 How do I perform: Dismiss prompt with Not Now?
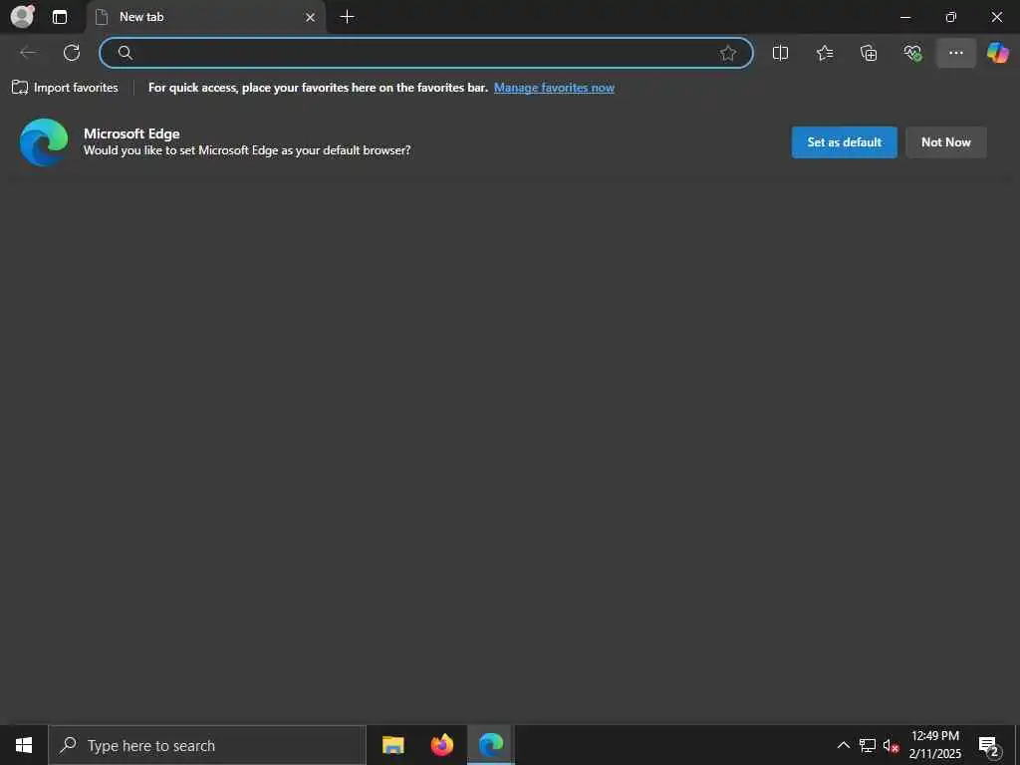946,141
